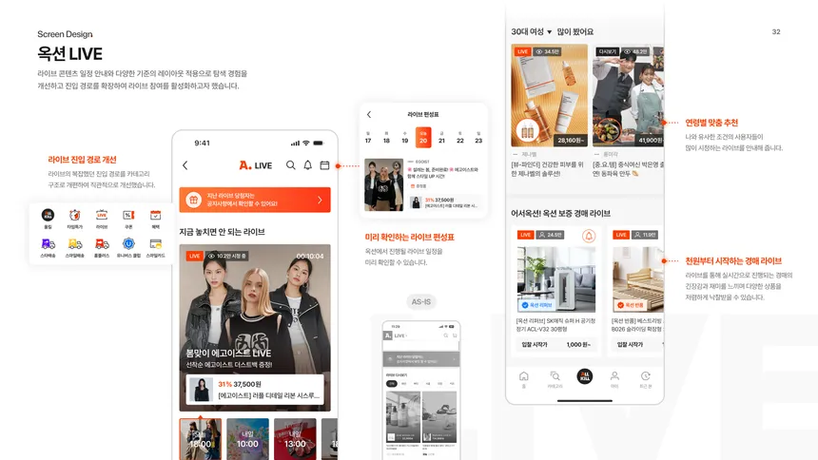This screenshot has width=818, height=460.
Task: Click the 라이브 편성표 screen title
Action: click(x=423, y=114)
